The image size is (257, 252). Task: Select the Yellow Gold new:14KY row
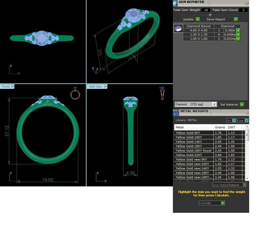pos(209,168)
